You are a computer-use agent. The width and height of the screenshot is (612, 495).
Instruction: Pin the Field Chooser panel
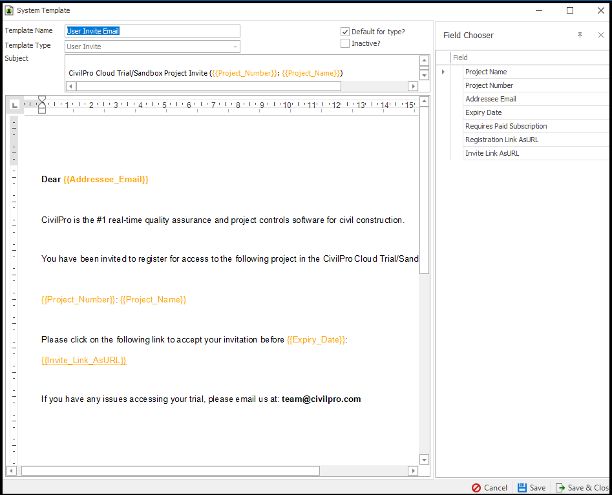[580, 36]
